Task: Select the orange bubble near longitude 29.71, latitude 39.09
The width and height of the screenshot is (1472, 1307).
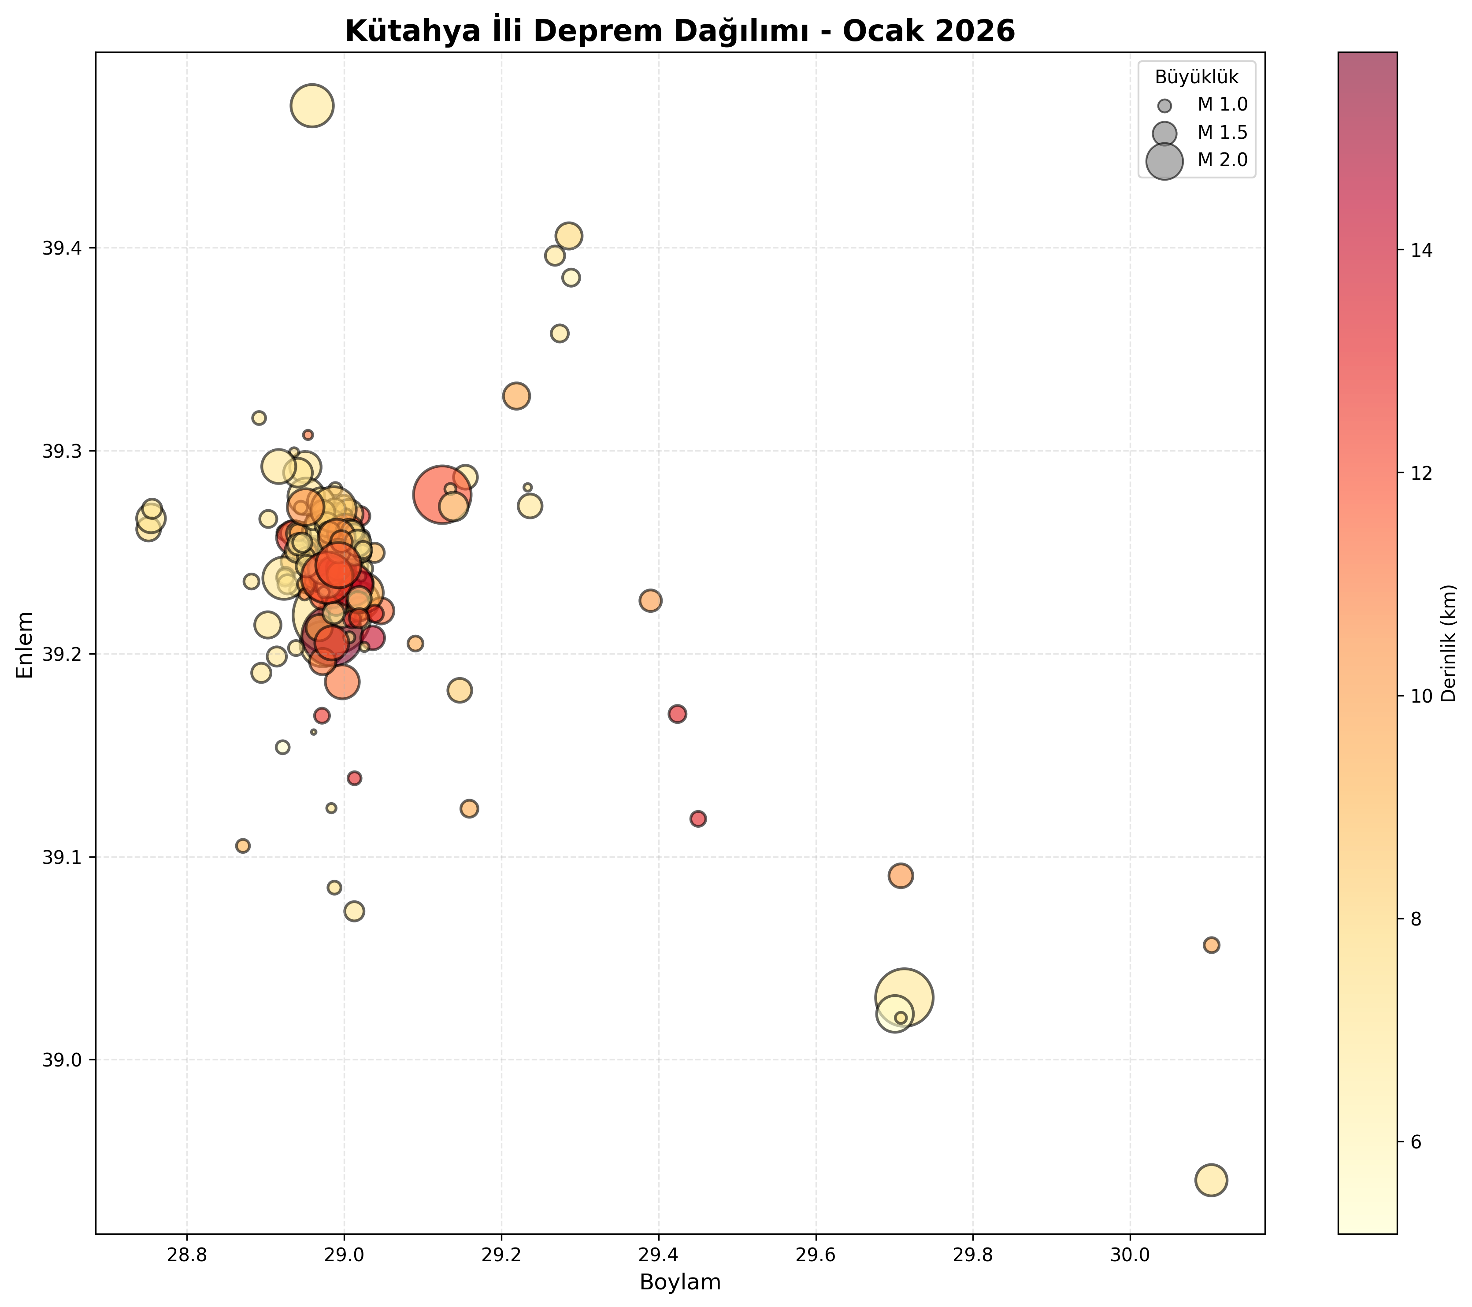Action: point(901,876)
